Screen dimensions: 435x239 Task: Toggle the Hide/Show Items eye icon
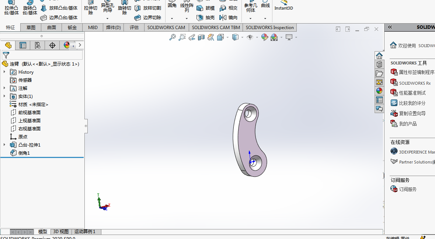pyautogui.click(x=250, y=37)
